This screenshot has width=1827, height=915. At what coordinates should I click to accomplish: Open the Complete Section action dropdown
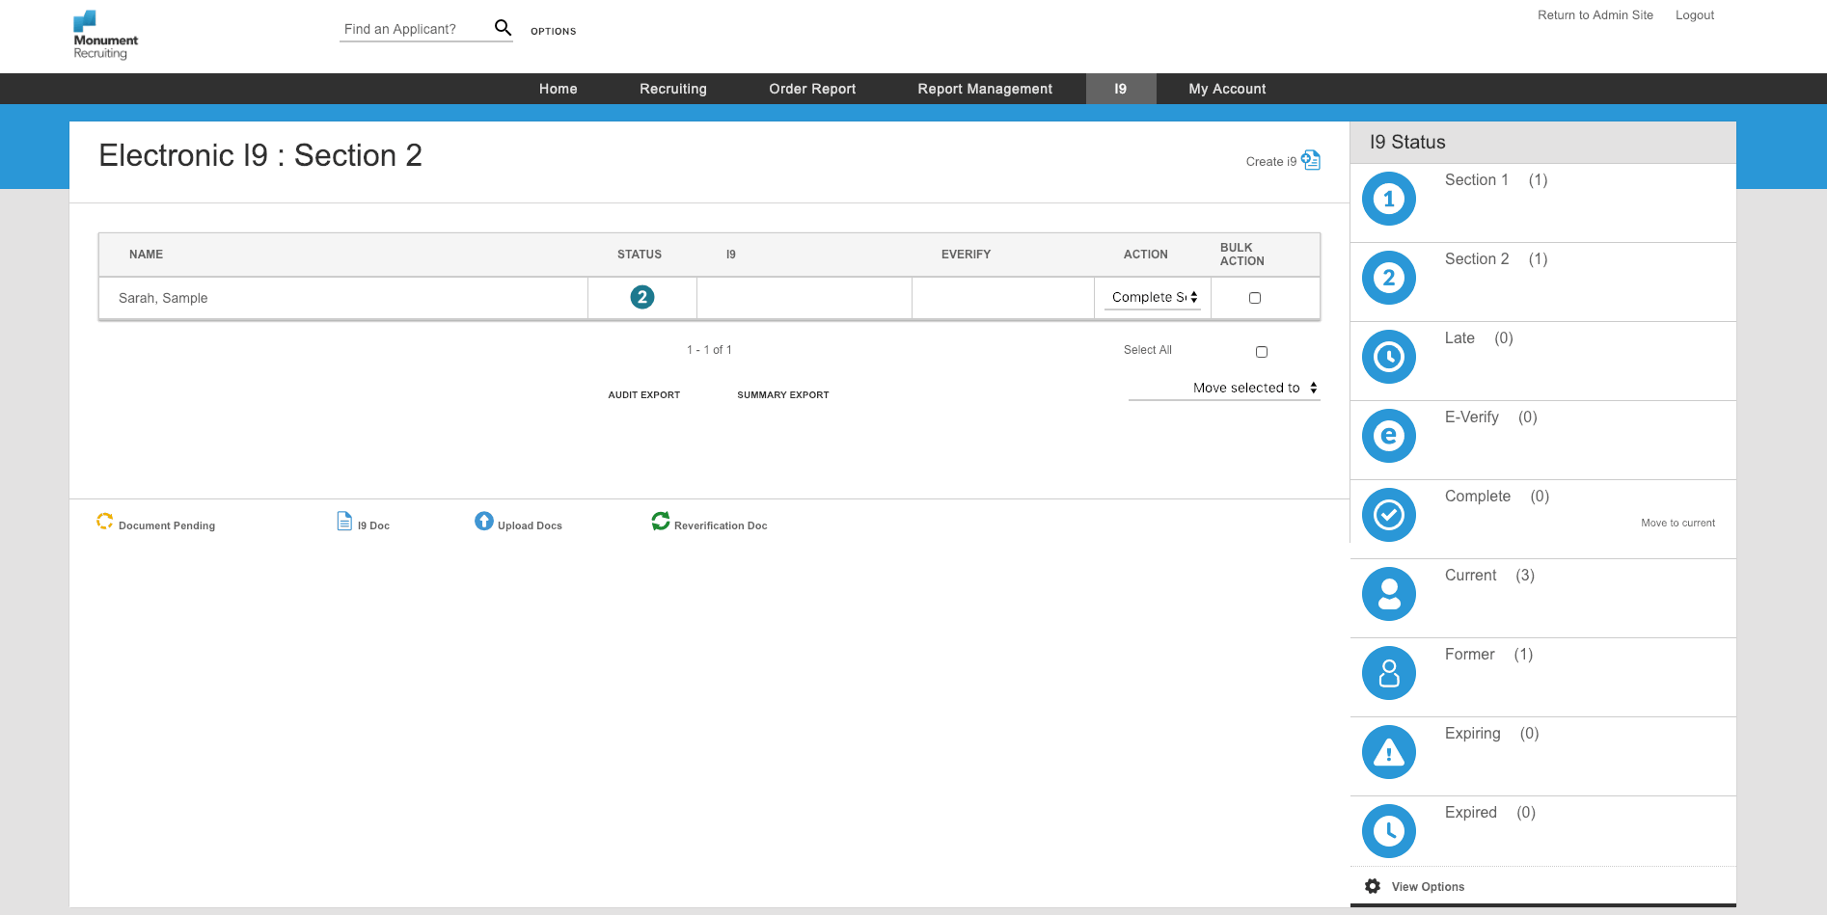click(1154, 297)
